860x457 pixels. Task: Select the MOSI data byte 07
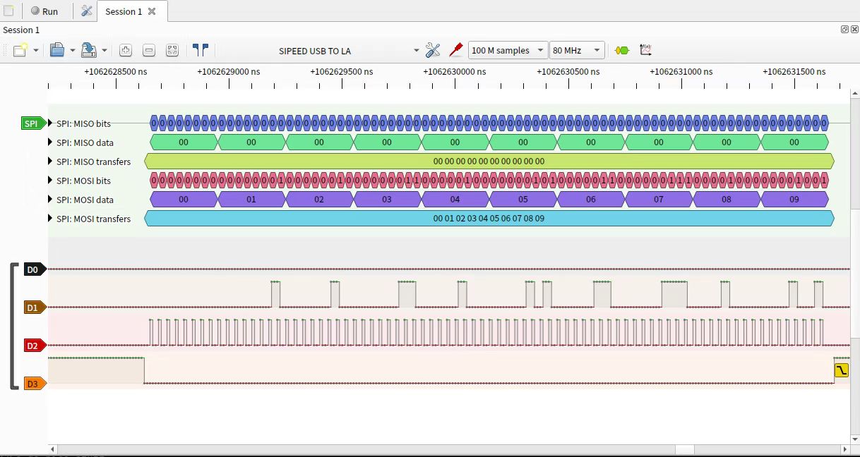658,200
